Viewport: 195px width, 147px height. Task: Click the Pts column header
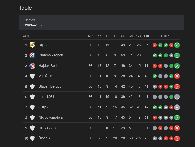tap(146, 36)
